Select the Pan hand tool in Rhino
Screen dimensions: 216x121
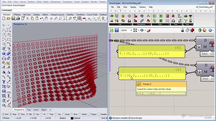[x=46, y=18]
